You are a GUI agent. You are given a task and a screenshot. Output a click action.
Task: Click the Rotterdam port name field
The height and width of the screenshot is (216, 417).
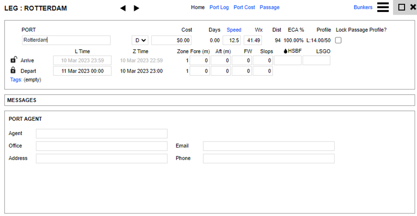[x=66, y=40]
